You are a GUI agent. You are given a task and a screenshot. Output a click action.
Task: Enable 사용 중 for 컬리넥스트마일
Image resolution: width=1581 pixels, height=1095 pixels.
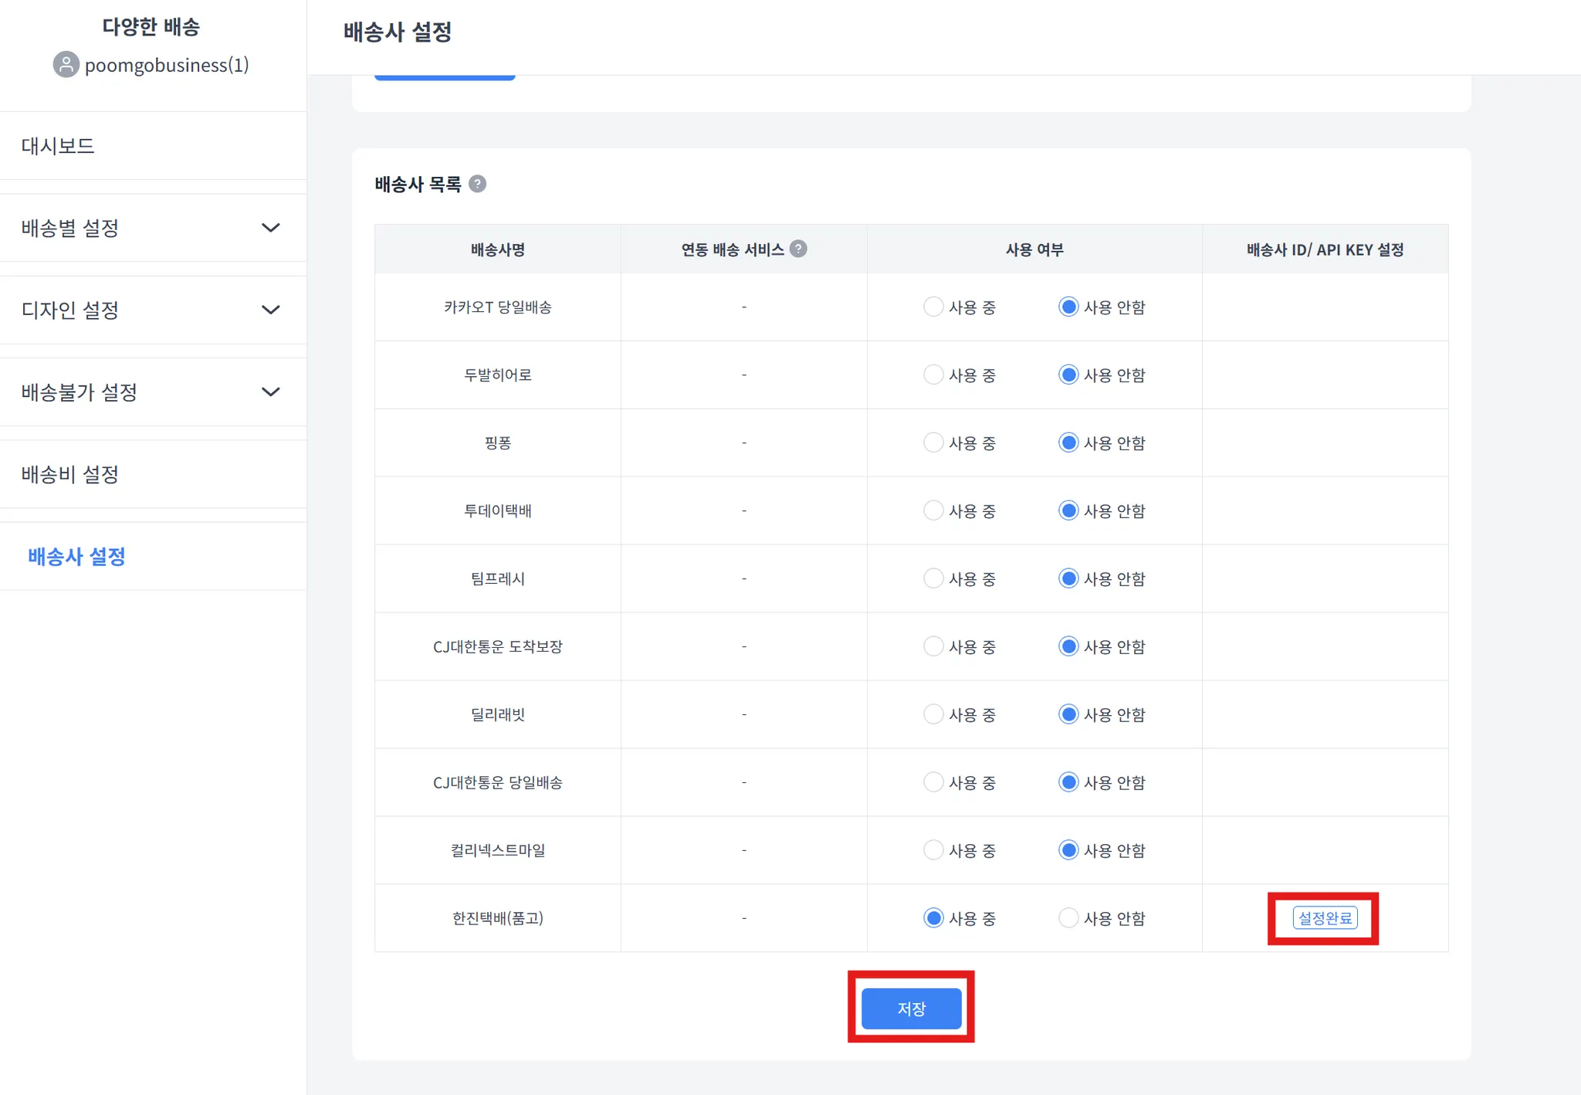(x=933, y=850)
